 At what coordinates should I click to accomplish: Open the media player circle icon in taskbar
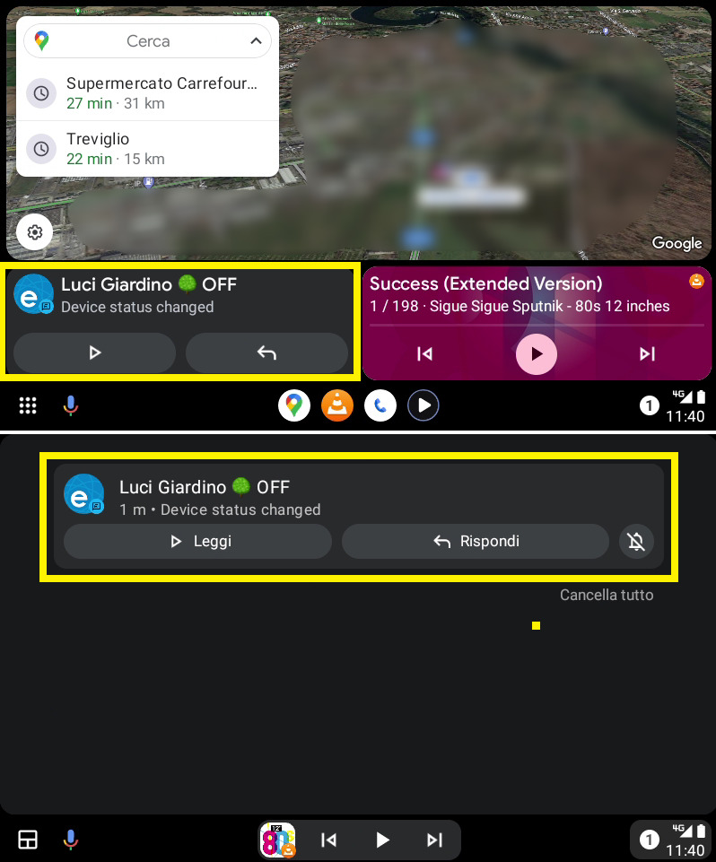423,405
